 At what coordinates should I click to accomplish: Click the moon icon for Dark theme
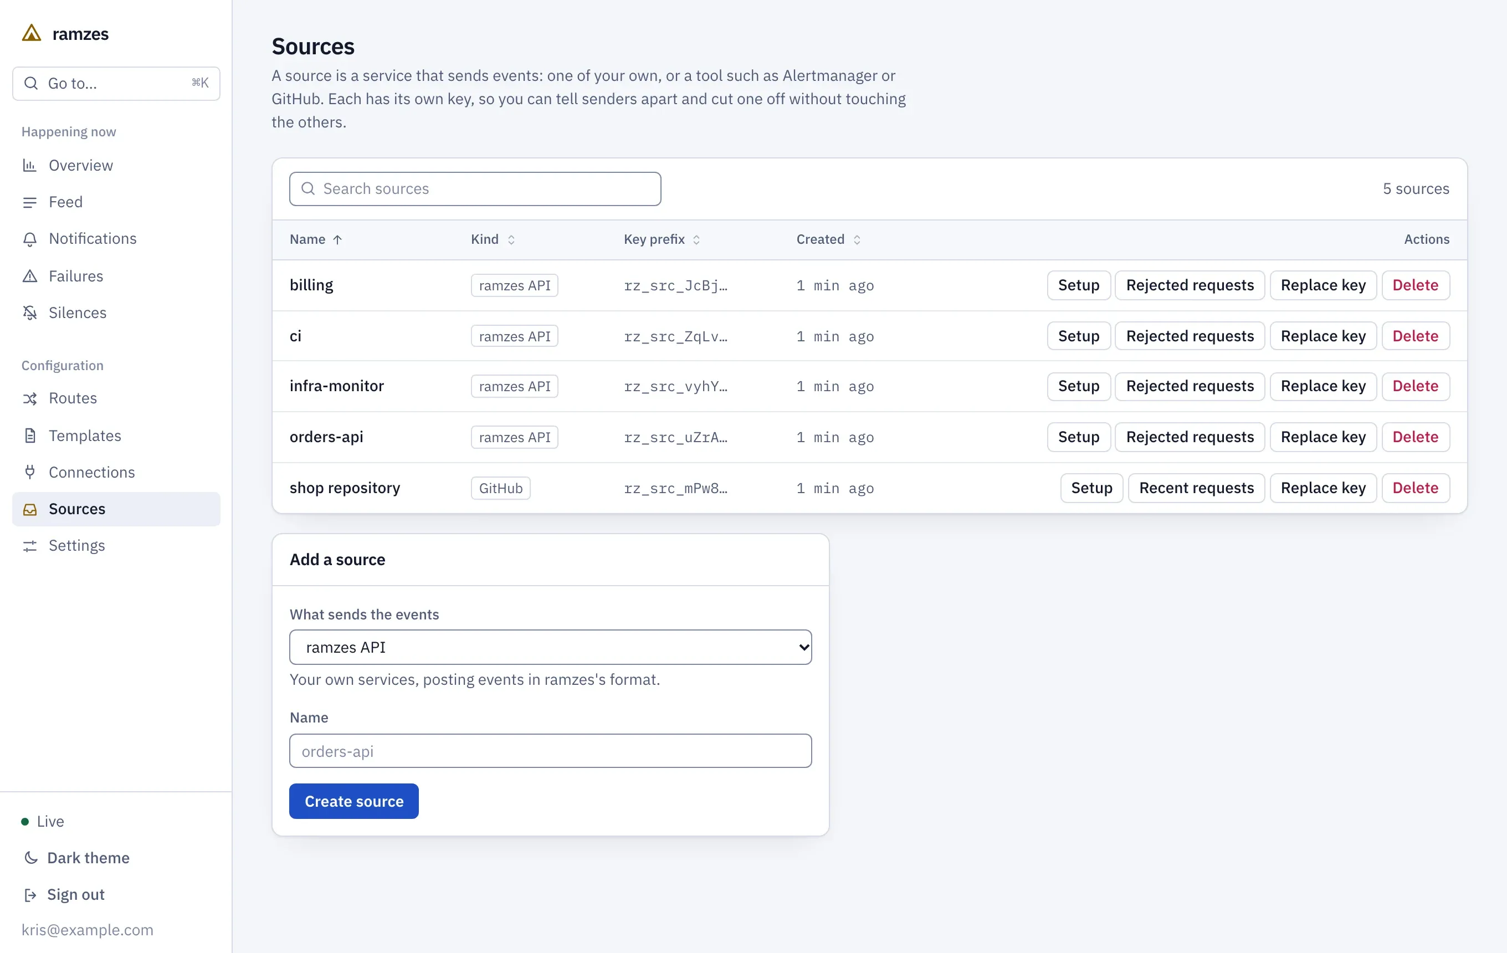pos(30,858)
